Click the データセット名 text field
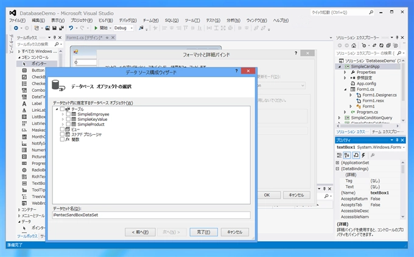 click(x=151, y=215)
